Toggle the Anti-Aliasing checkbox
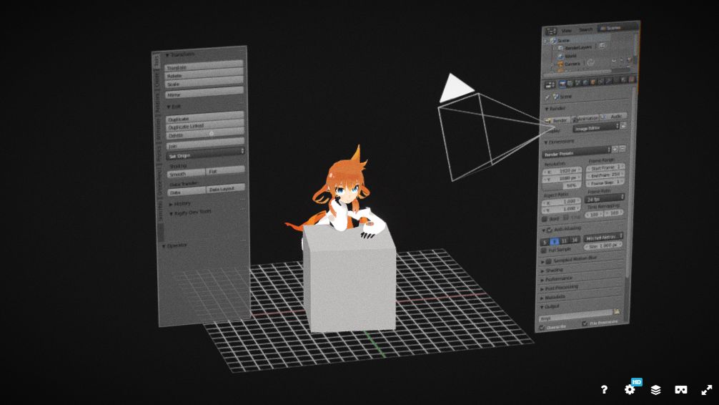This screenshot has height=405, width=719. click(x=550, y=230)
